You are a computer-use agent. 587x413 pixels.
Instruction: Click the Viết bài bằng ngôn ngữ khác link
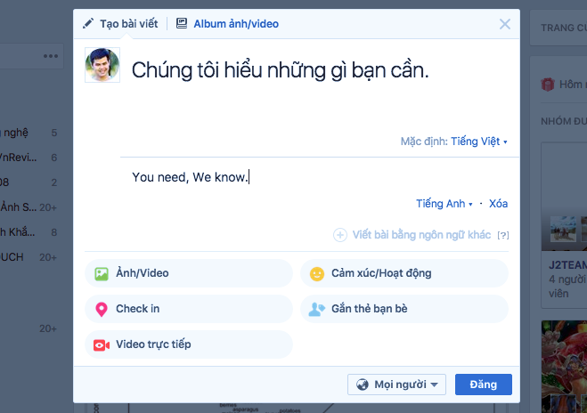point(421,235)
